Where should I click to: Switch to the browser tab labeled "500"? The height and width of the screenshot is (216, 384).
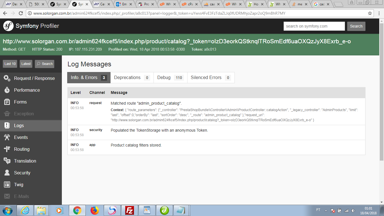(37, 4)
